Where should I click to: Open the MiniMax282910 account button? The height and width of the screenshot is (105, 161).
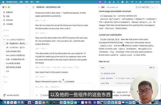[11, 95]
